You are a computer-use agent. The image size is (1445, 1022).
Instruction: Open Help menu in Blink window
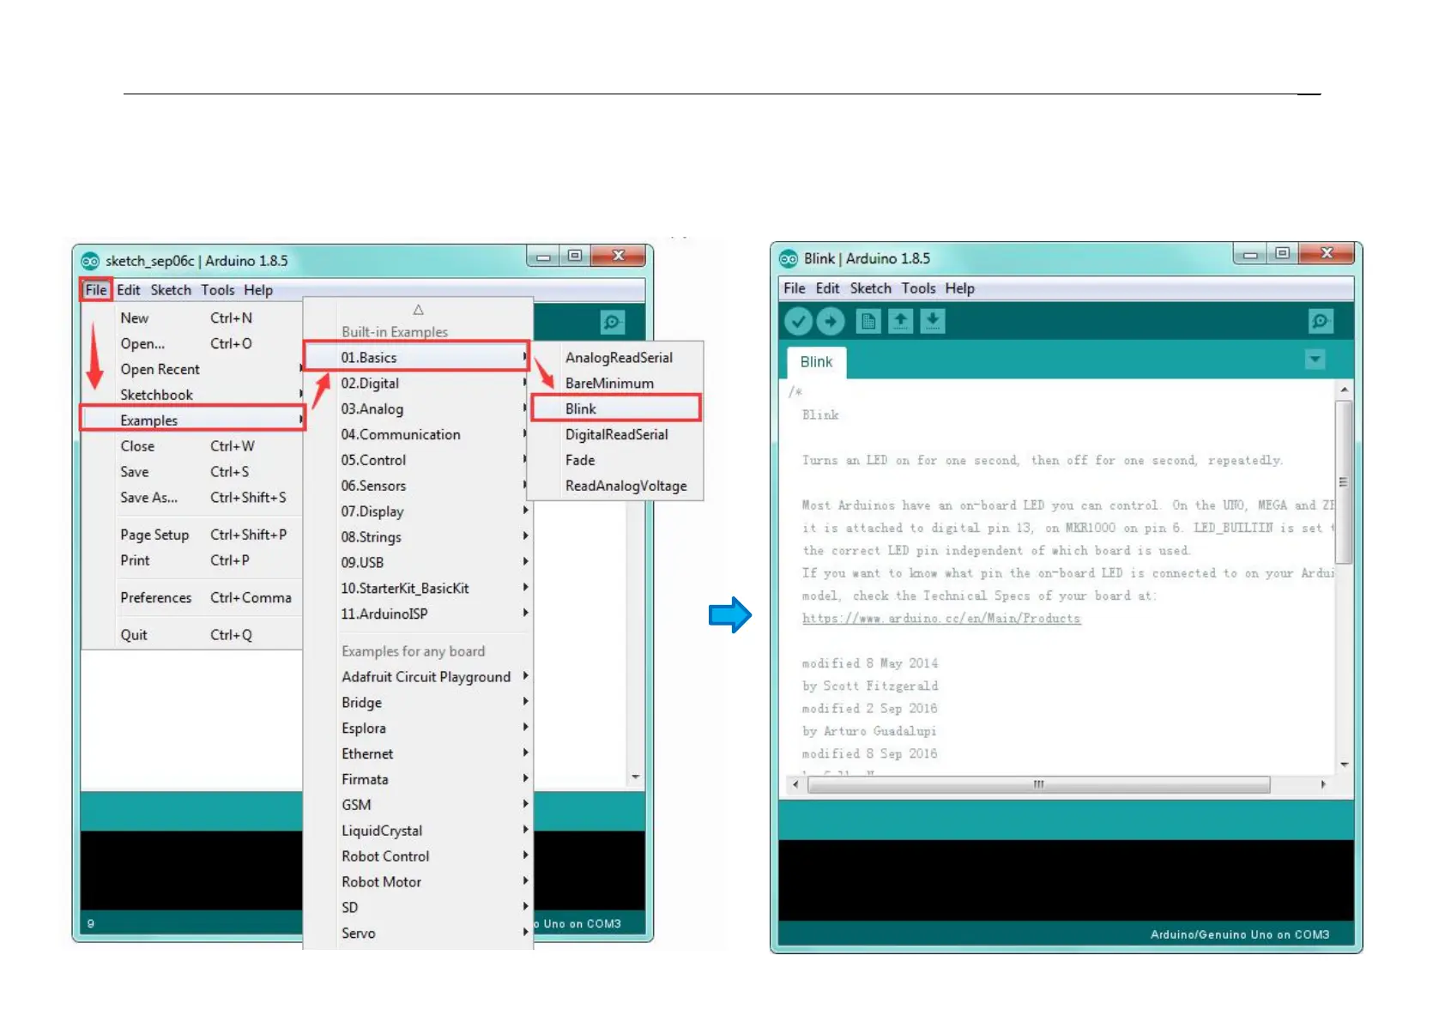(959, 288)
